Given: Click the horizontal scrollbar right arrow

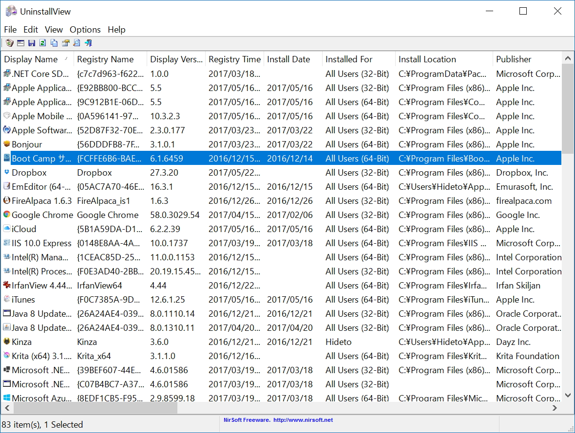Looking at the screenshot, I should (x=554, y=408).
